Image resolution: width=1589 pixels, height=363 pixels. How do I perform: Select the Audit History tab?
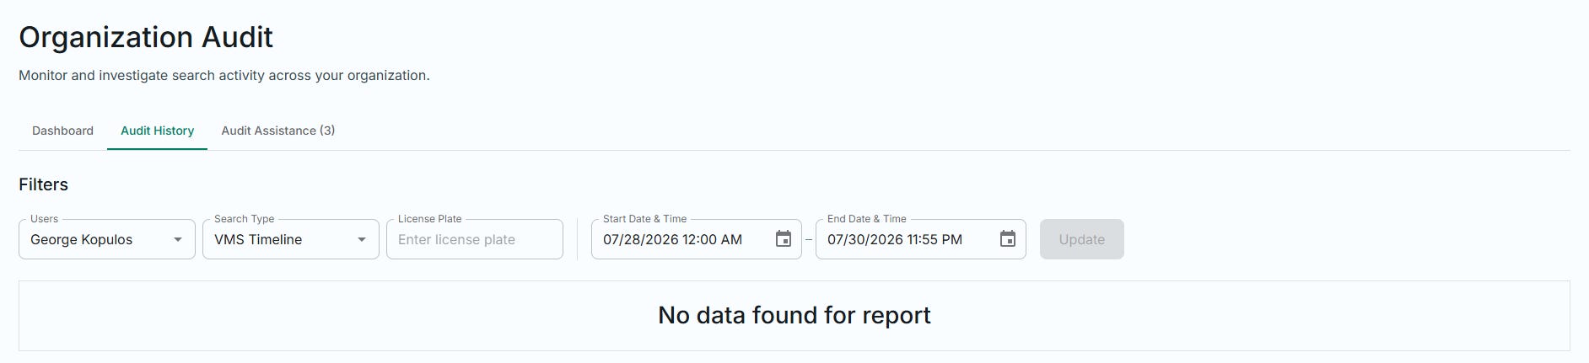coord(157,131)
